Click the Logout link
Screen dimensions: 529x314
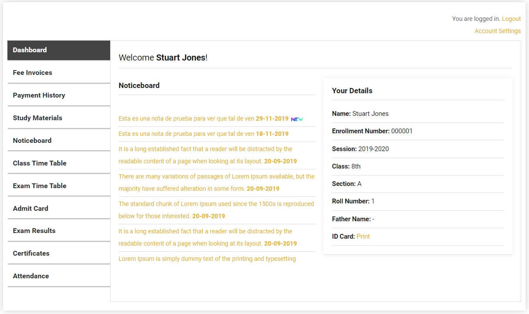(x=511, y=19)
